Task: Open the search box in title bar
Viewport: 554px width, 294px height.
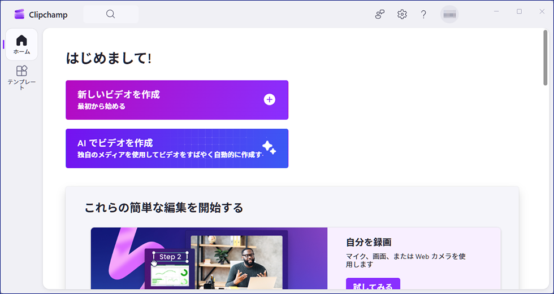Action: pyautogui.click(x=111, y=15)
